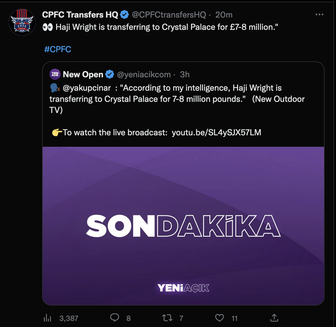Open the SON DAKIKA purple image
The image size is (336, 327).
click(x=183, y=225)
